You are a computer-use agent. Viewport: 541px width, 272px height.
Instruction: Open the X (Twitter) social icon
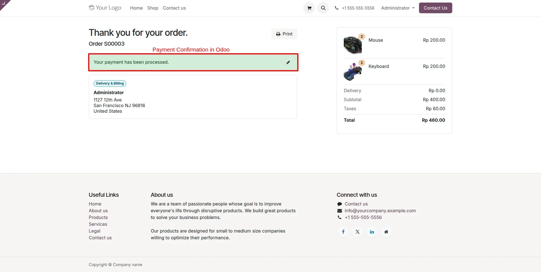point(358,232)
